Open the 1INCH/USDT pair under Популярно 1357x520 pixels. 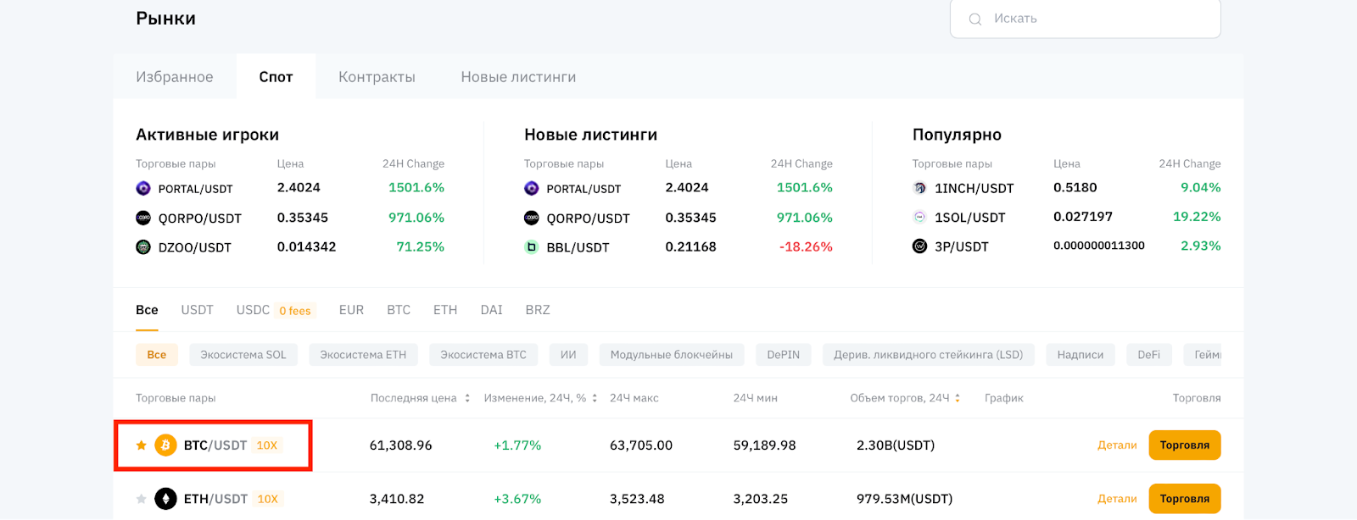coord(974,188)
